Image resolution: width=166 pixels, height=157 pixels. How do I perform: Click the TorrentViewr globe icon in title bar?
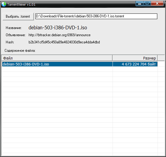pos(4,4)
